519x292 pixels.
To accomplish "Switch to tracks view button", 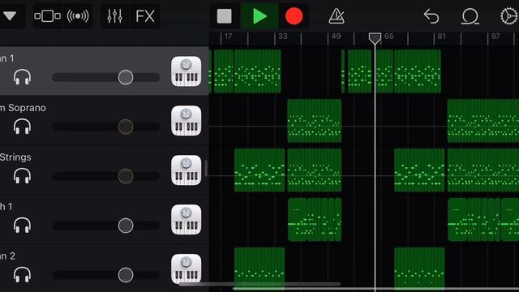I will (x=47, y=16).
